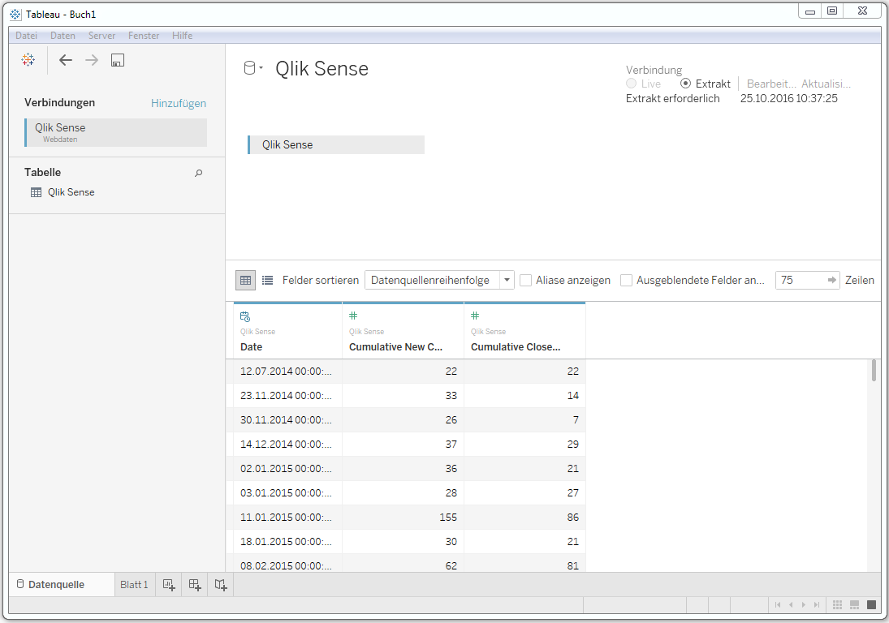Select the Extrakt connection radio button
889x623 pixels.
click(685, 84)
